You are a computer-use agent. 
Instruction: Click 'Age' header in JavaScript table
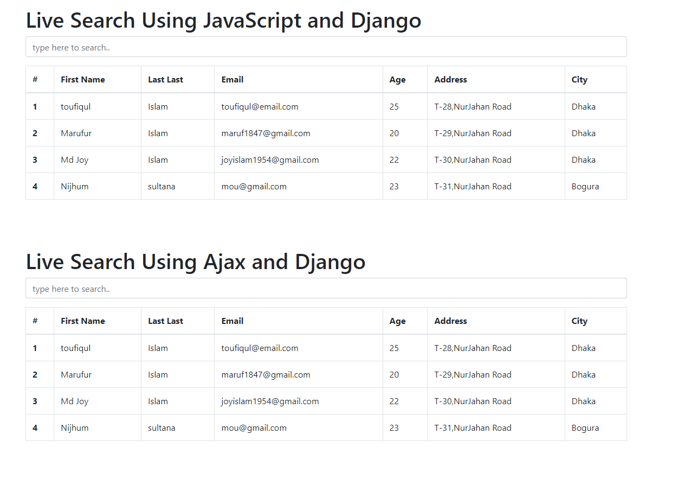point(397,79)
